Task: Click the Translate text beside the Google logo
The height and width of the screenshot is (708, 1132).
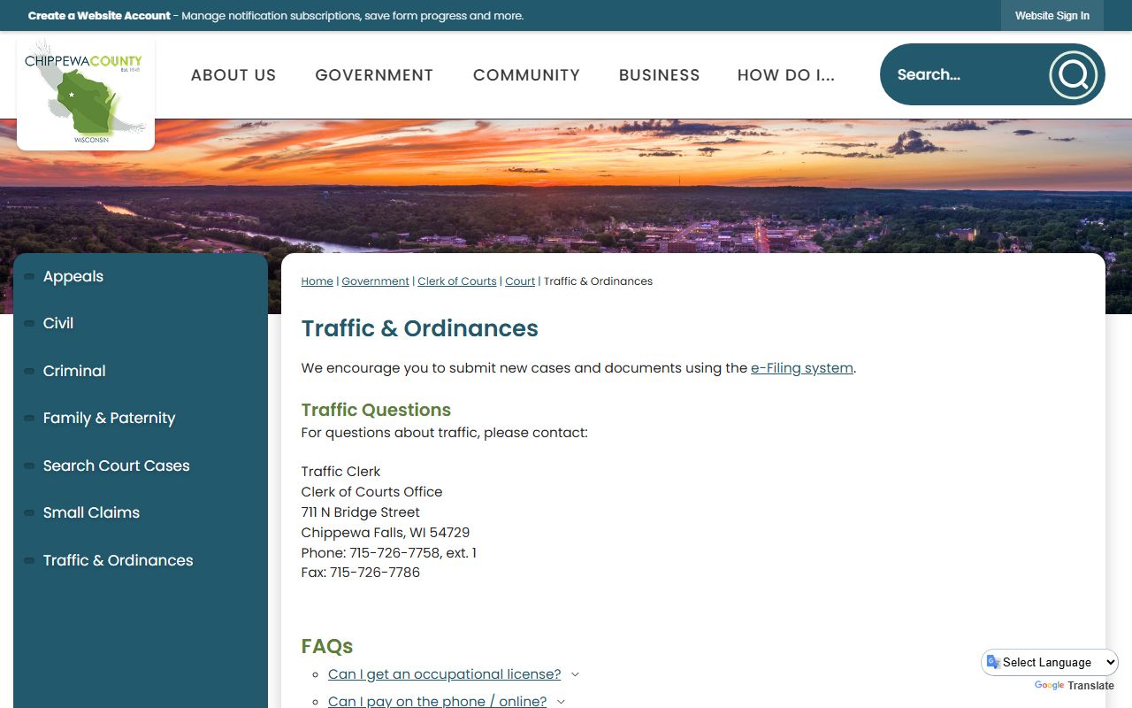Action: (1090, 686)
